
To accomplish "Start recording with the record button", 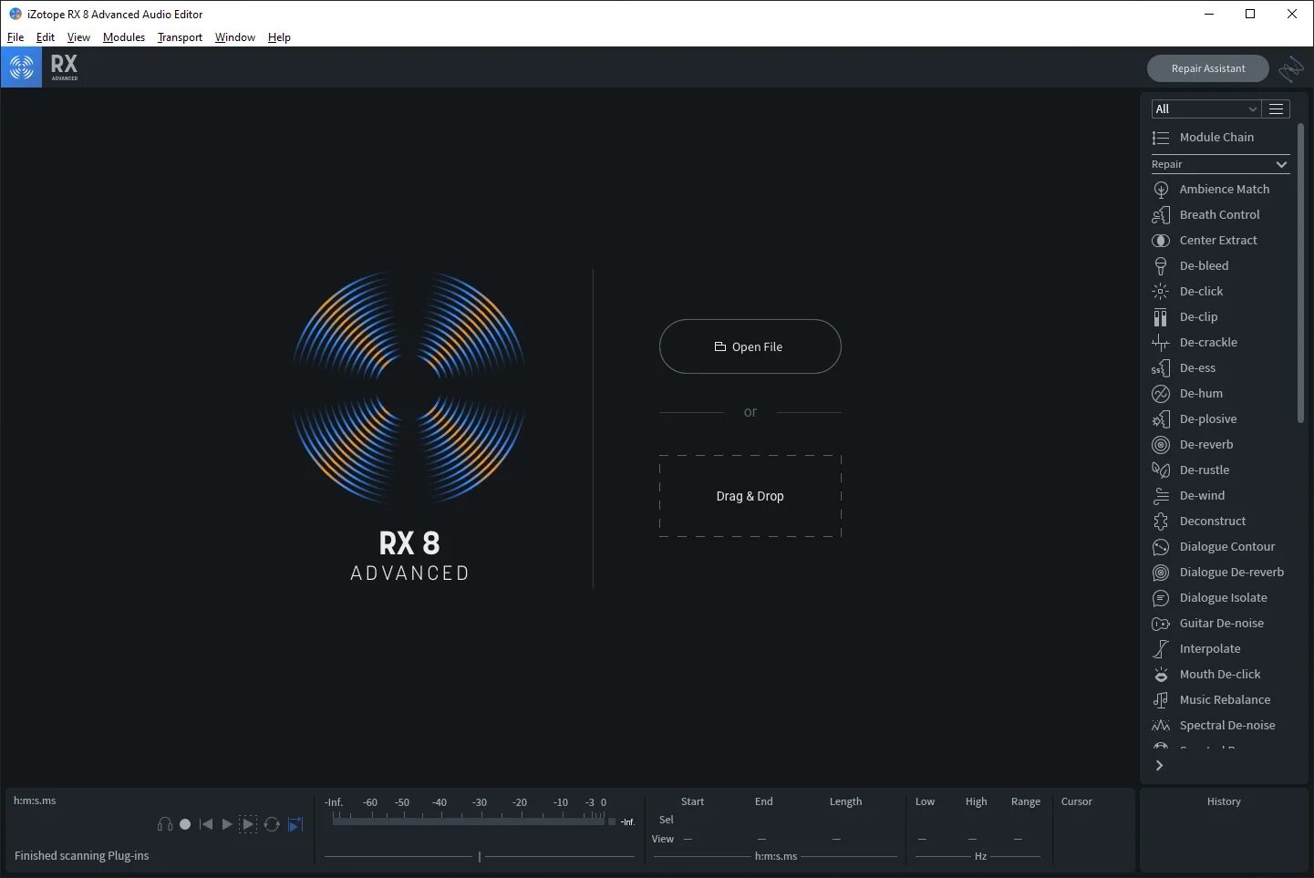I will pyautogui.click(x=185, y=824).
